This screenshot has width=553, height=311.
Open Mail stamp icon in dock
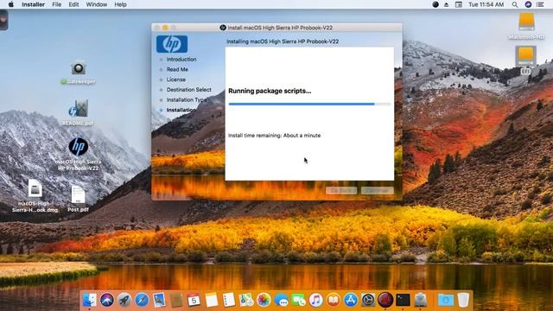159,300
